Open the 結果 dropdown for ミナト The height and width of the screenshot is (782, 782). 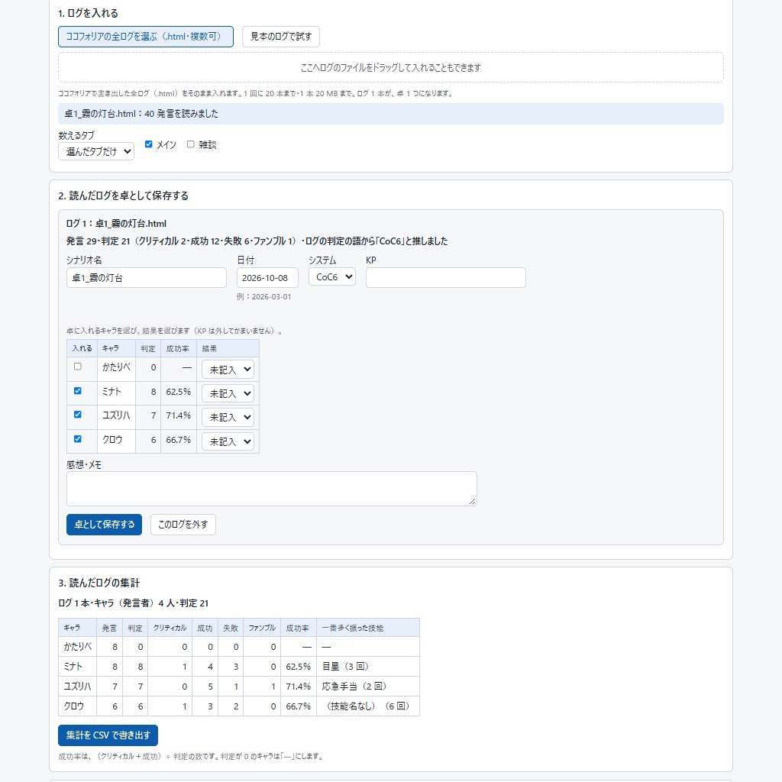point(228,393)
